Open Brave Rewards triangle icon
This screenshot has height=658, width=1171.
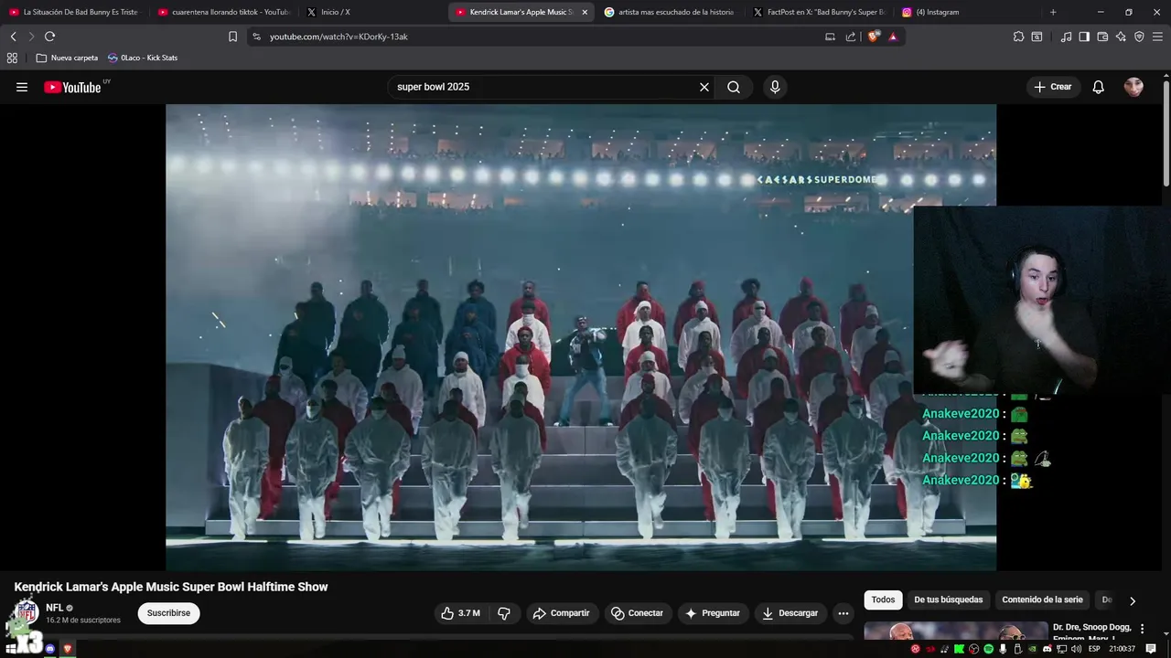click(893, 37)
